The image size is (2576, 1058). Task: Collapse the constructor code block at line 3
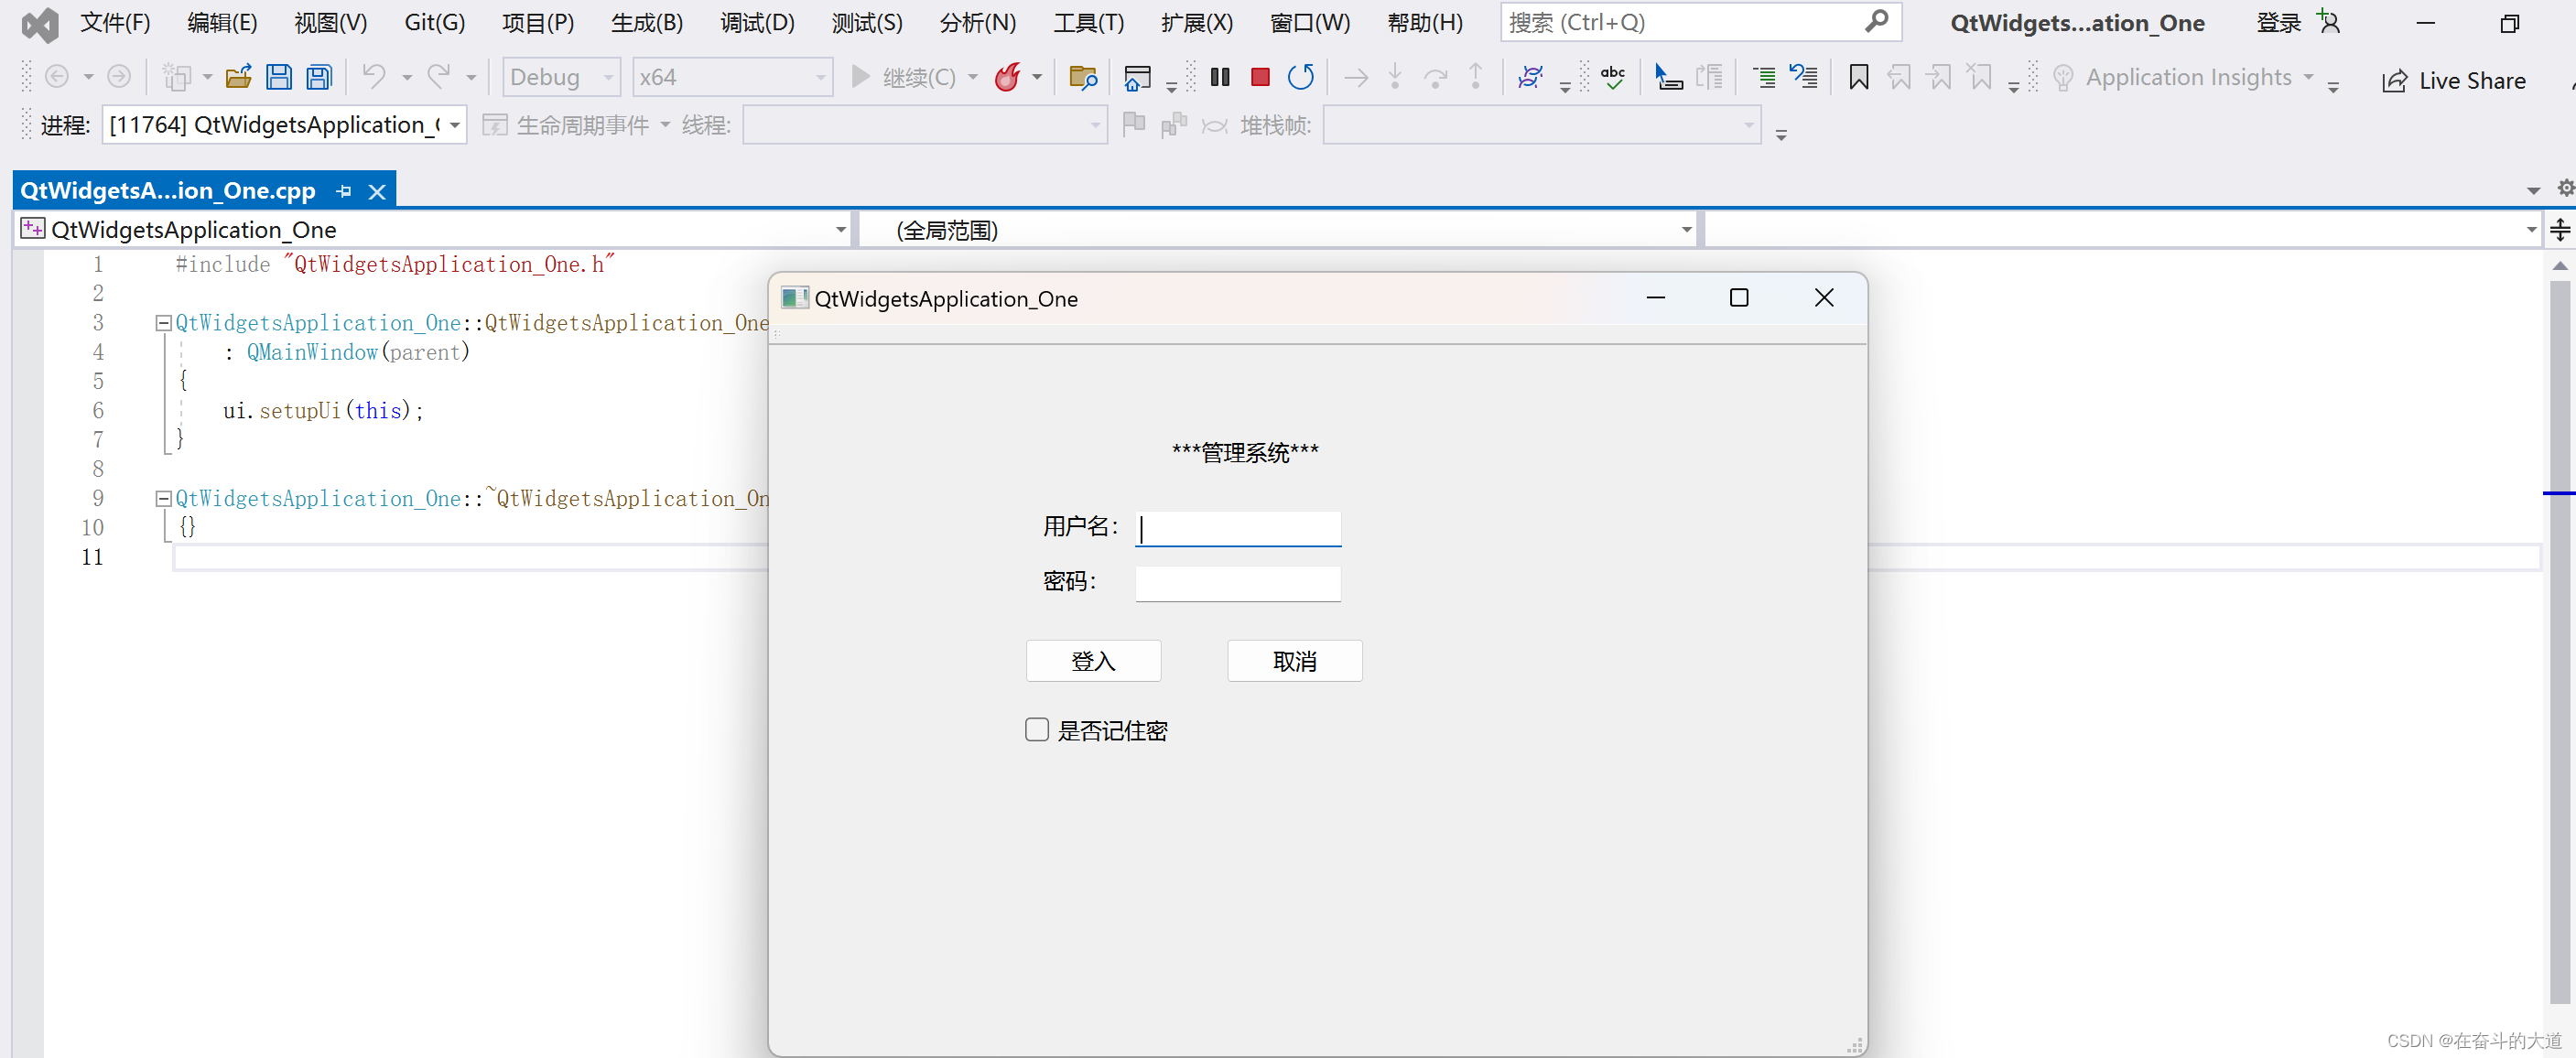tap(163, 323)
